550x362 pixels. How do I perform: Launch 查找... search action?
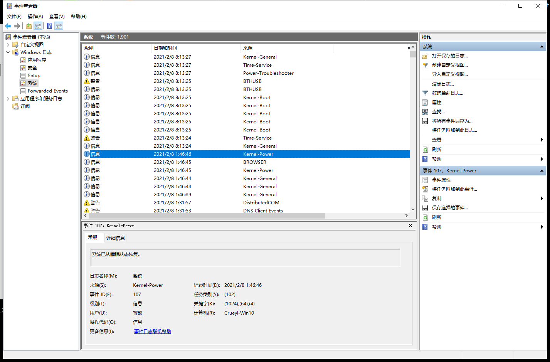pyautogui.click(x=438, y=112)
